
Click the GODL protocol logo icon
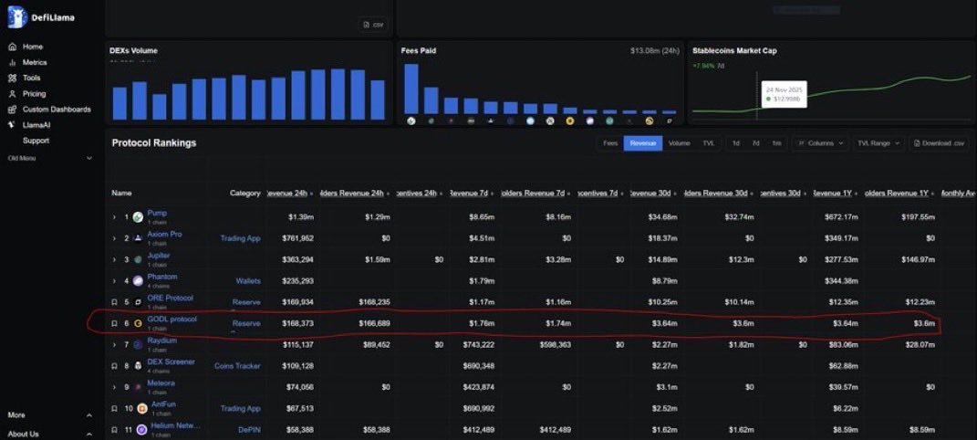[138, 323]
